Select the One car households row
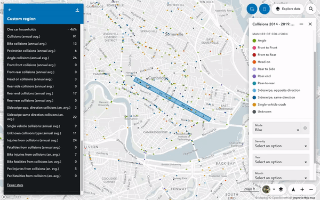This screenshot has width=320, height=200. tap(42, 29)
